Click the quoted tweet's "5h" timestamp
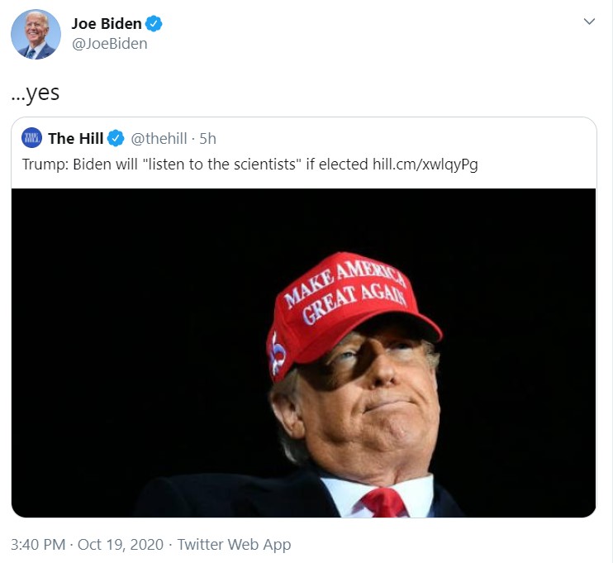This screenshot has height=563, width=613. 208,138
